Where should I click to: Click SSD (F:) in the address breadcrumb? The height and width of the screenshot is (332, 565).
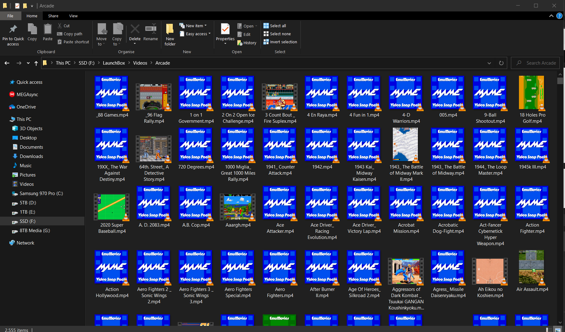coord(87,63)
